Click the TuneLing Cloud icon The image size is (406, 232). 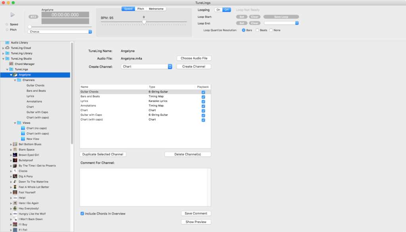point(7,48)
